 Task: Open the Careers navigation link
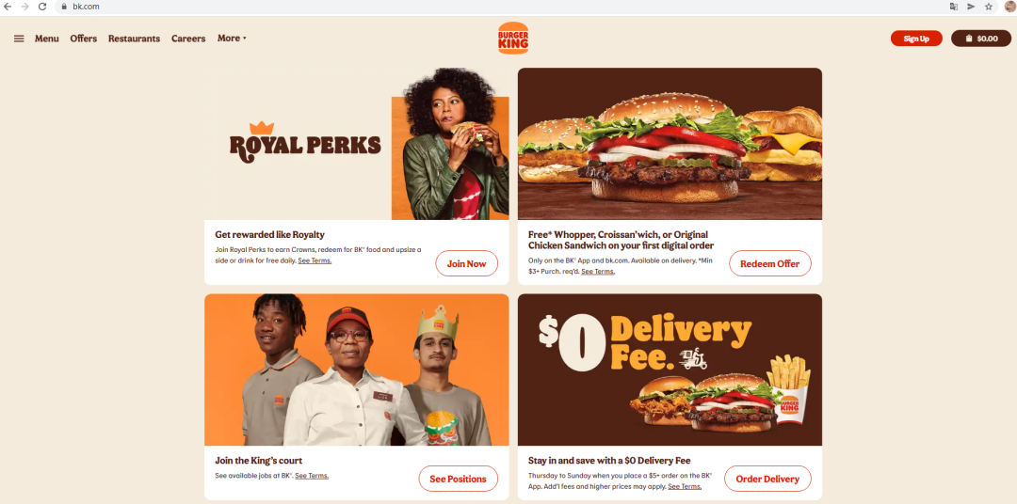click(188, 39)
